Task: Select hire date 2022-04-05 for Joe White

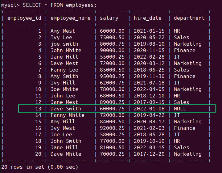Action: point(149,89)
